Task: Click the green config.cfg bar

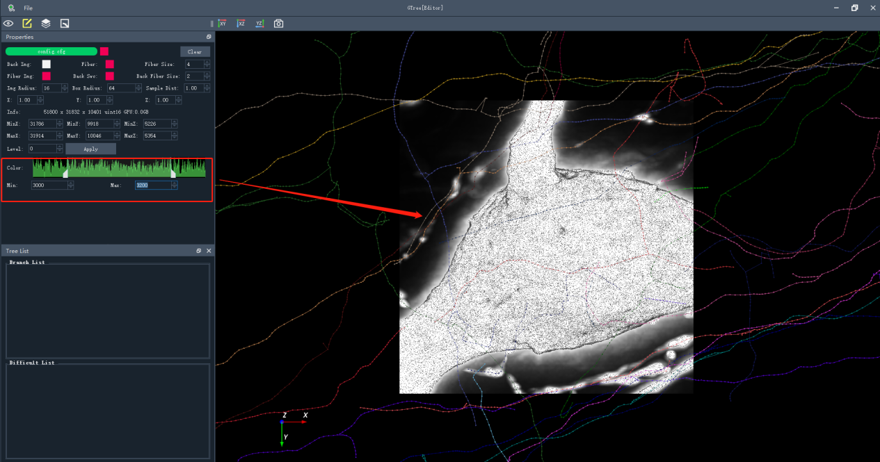Action: 51,51
